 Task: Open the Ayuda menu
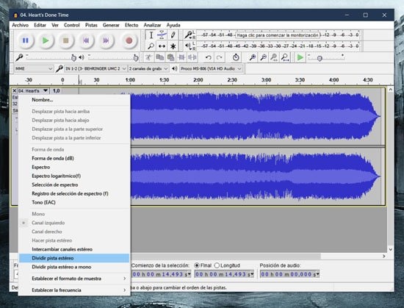tap(173, 25)
